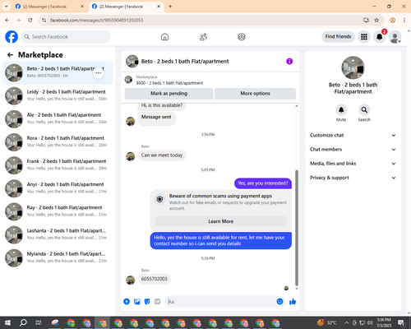Viewport: 411px width, 329px height.
Task: Expand Privacy & support section
Action: tap(353, 178)
